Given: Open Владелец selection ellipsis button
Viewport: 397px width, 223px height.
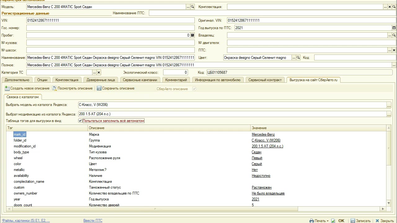Looking at the screenshot, I should [x=390, y=35].
